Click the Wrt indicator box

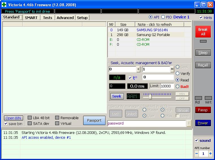tap(208, 98)
